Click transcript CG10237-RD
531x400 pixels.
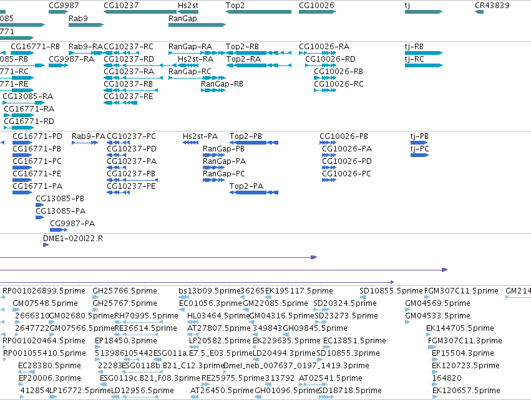(129, 59)
